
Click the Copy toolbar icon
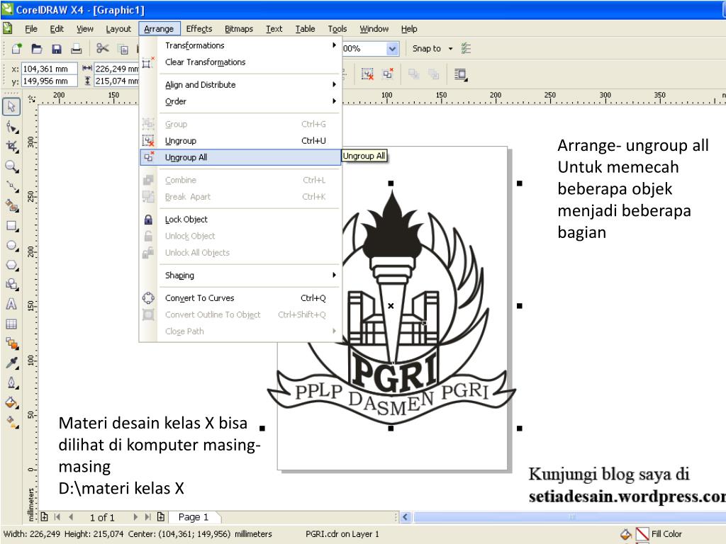(123, 49)
